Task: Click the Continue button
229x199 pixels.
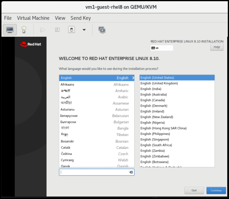Action: click(x=216, y=191)
